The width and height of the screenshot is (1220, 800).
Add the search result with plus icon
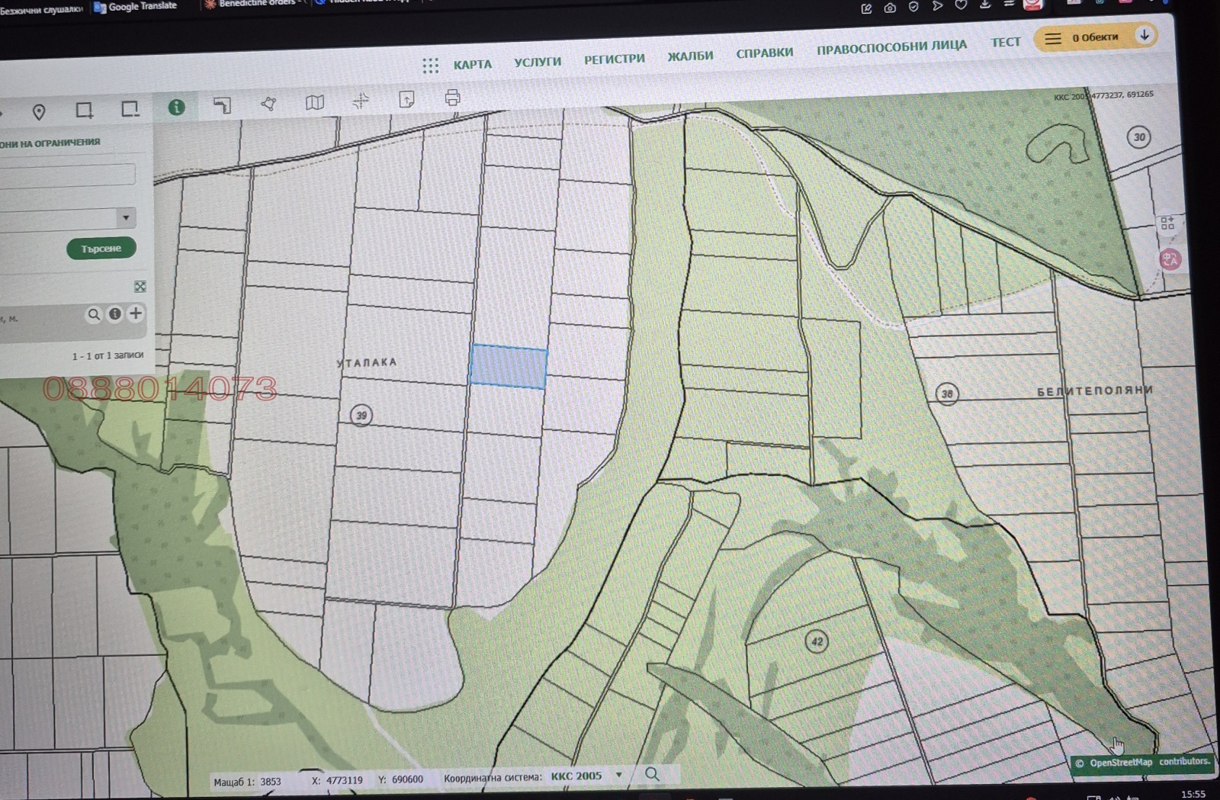[x=136, y=313]
